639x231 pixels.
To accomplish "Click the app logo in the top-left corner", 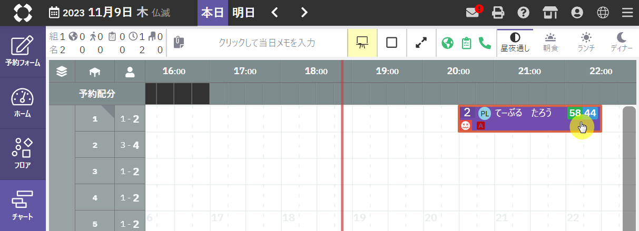I will (x=23, y=13).
